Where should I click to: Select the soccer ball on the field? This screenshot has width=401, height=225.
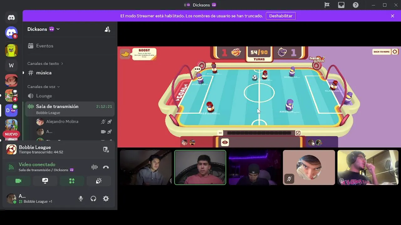255,77
